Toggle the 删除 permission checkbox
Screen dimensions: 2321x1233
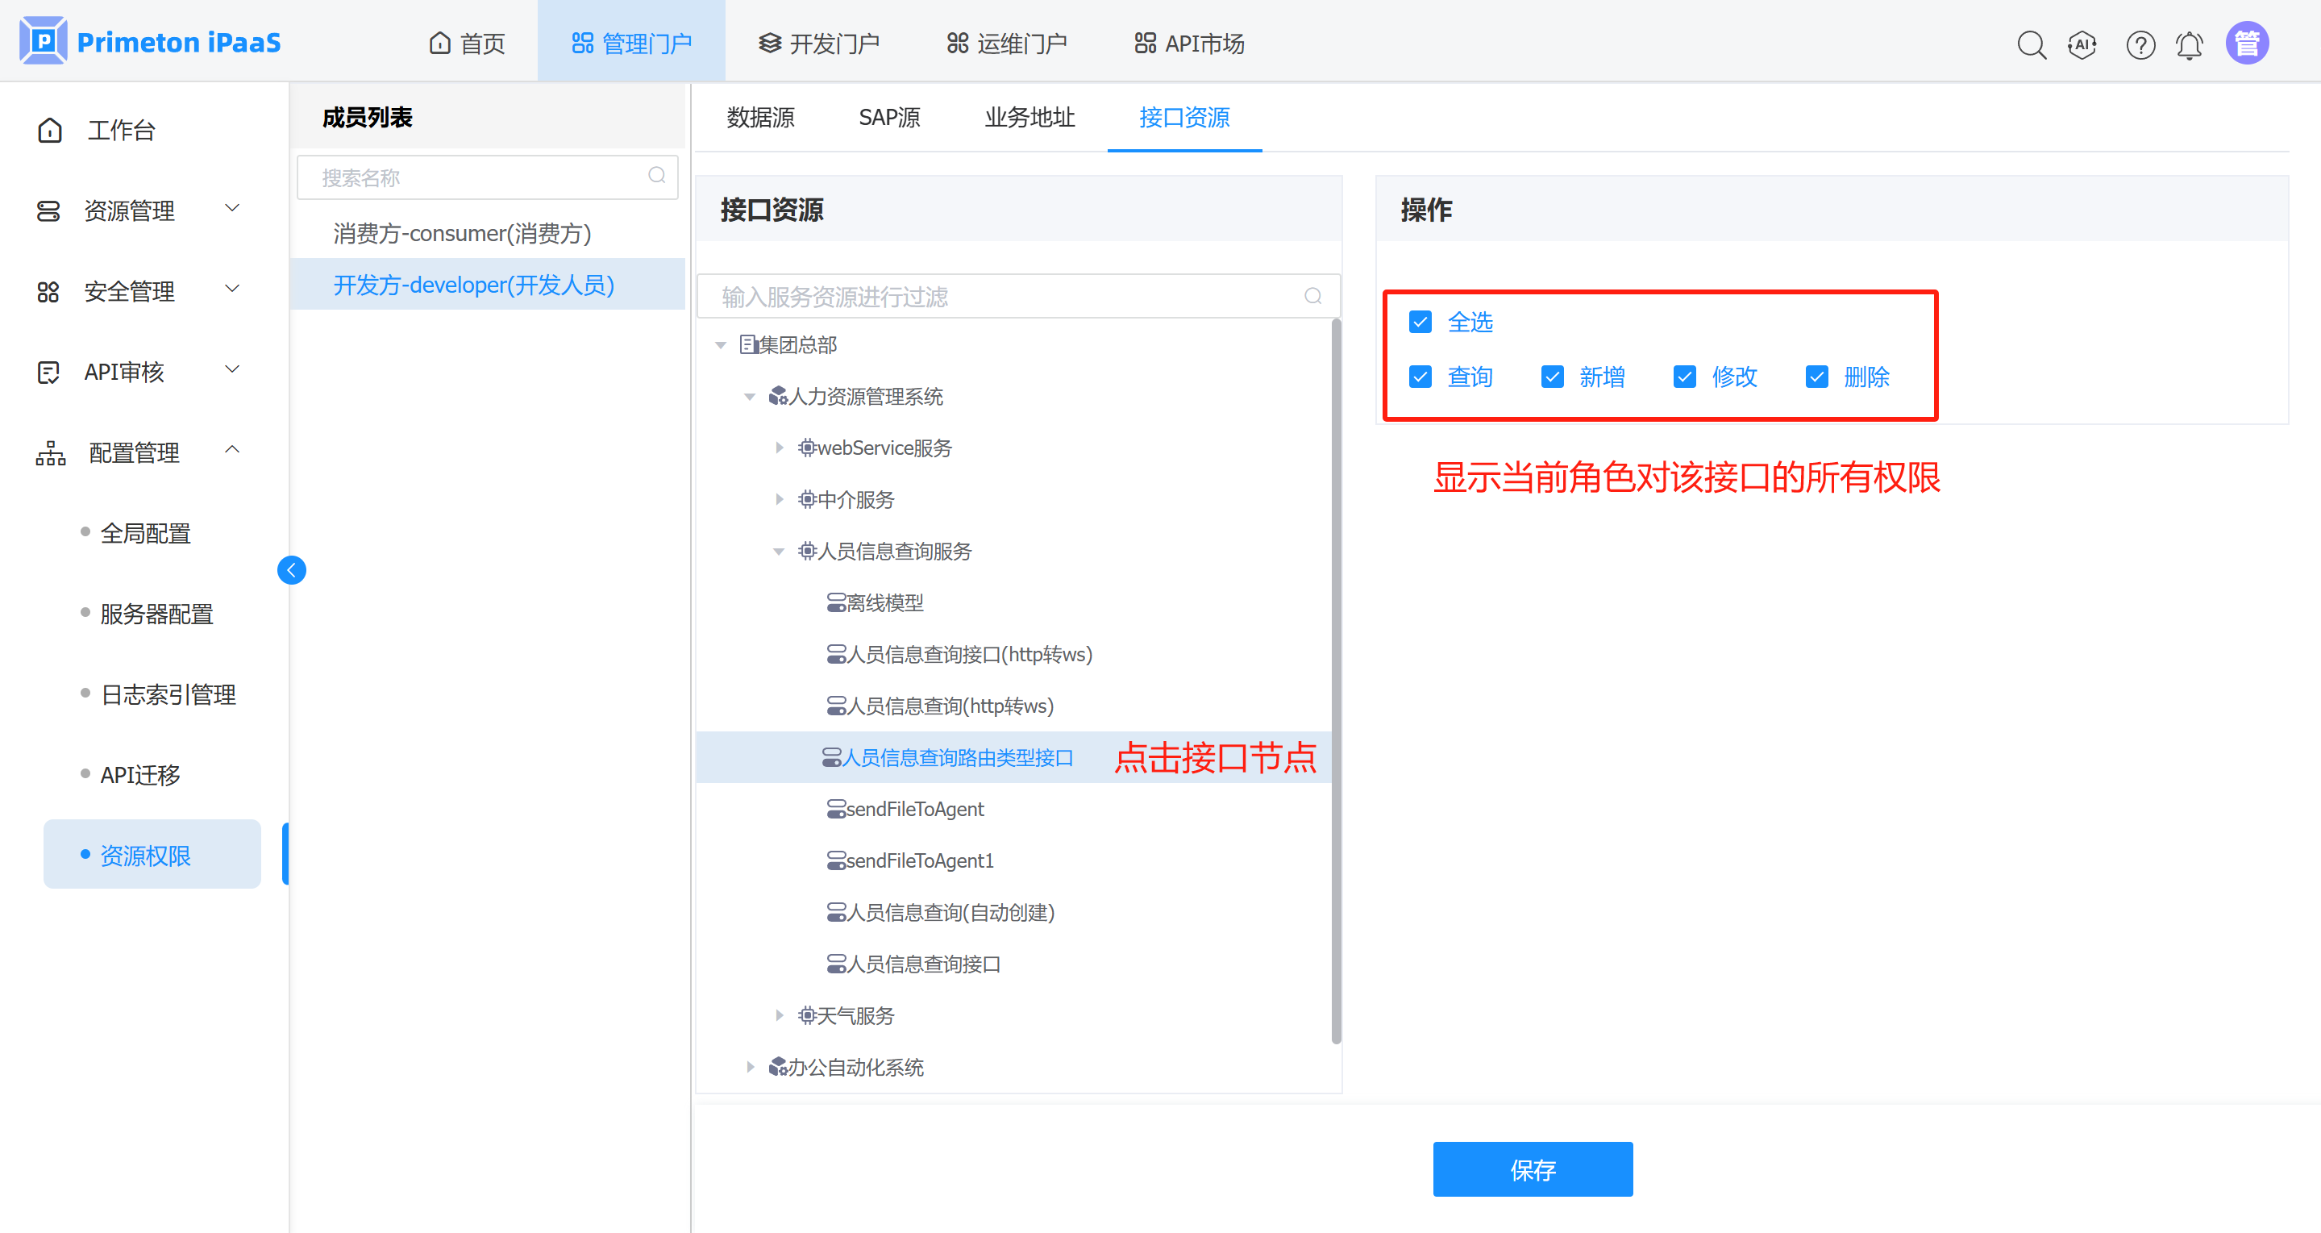(1816, 377)
